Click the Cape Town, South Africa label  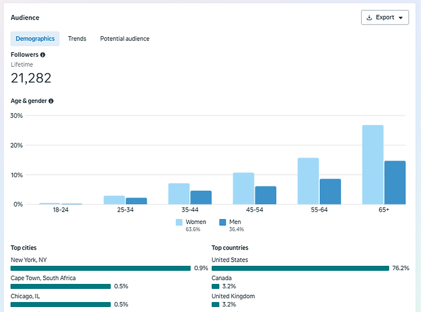[x=43, y=278]
